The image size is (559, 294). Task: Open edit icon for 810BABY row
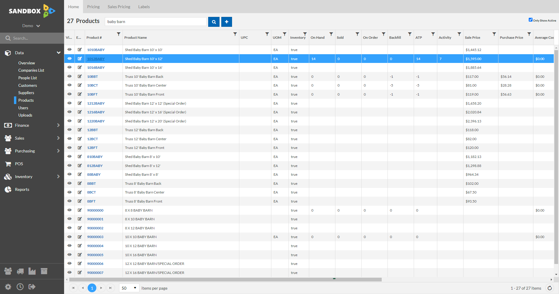pyautogui.click(x=79, y=157)
